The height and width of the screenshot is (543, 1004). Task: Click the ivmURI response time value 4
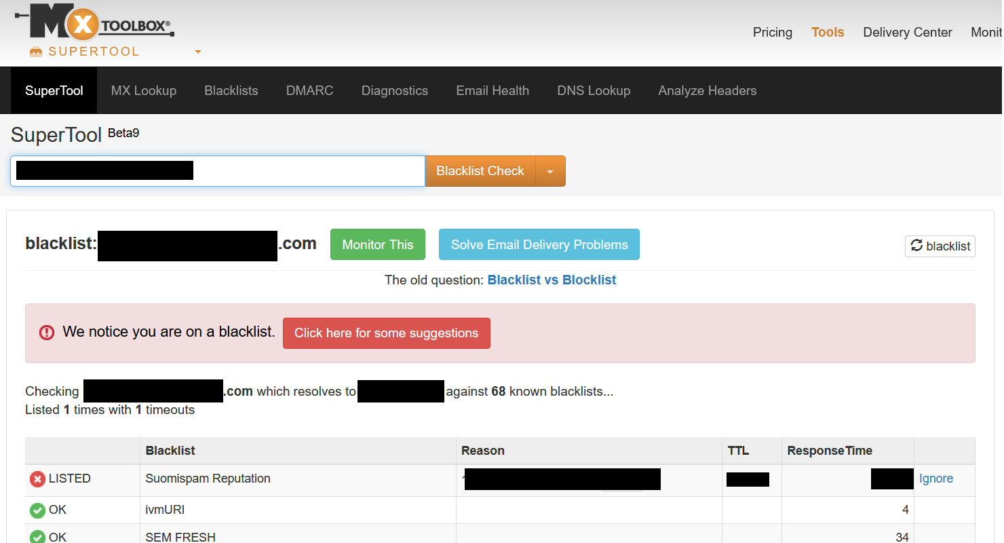pos(905,510)
